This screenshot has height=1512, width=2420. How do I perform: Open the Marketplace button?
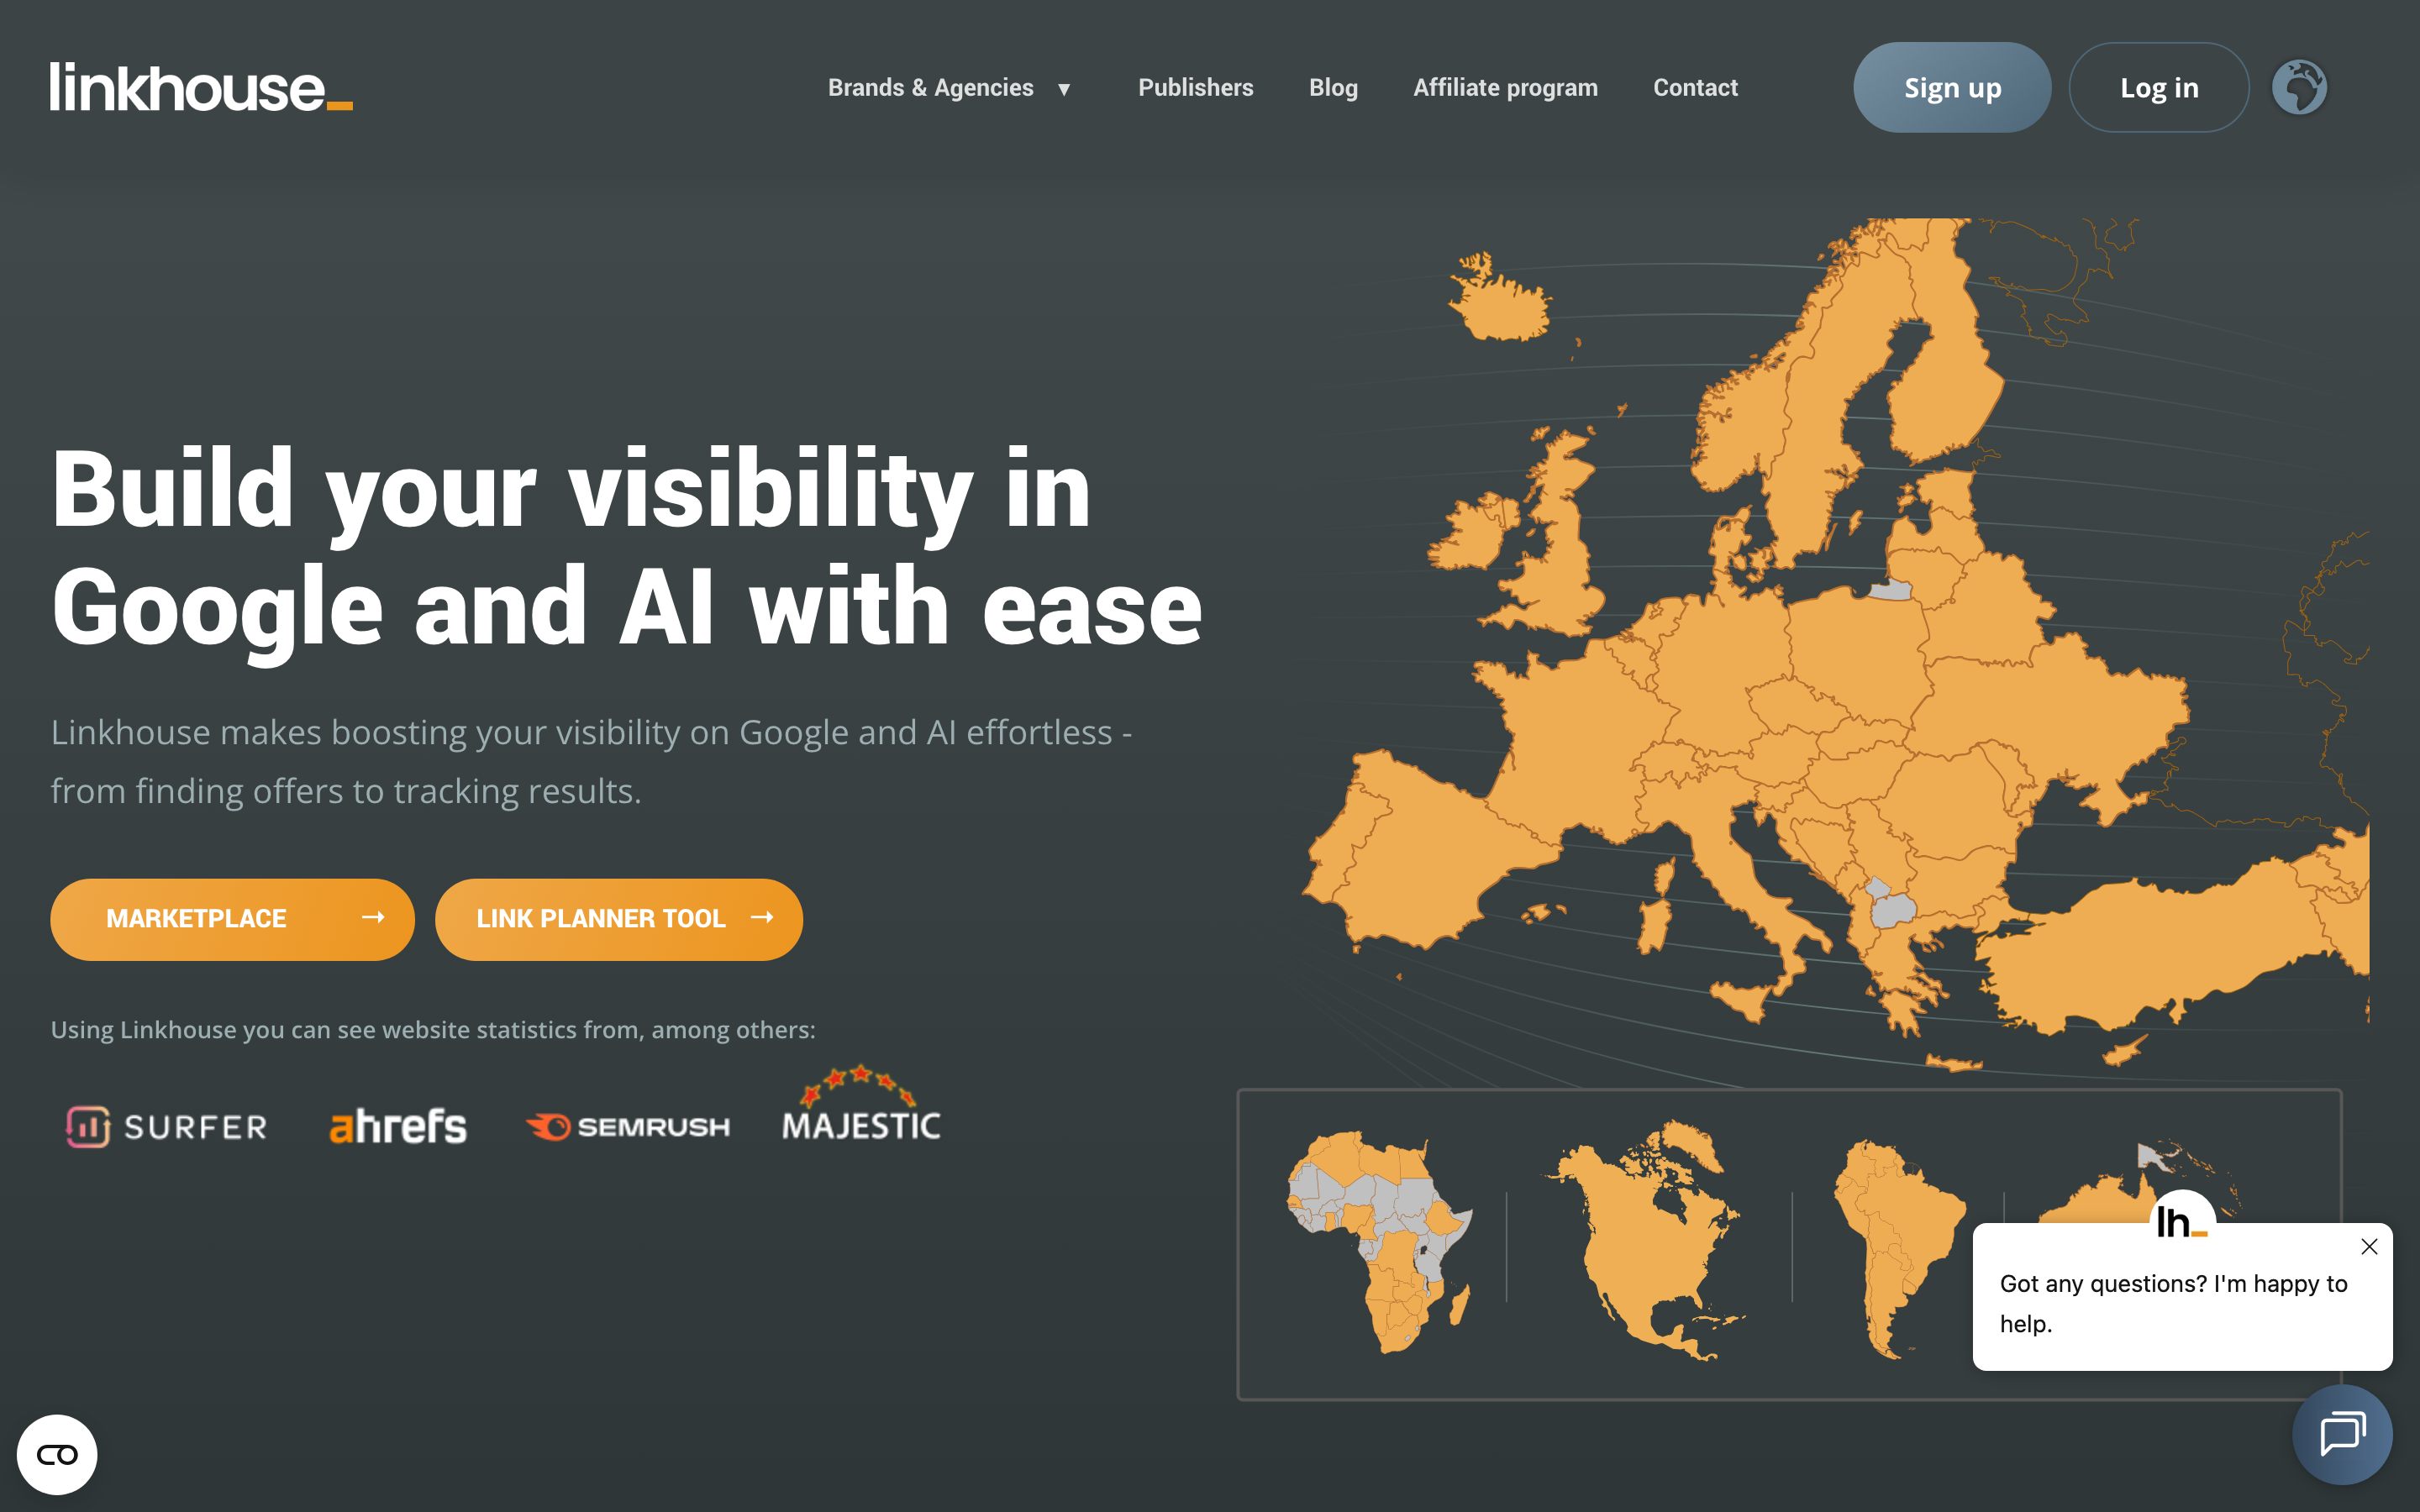pyautogui.click(x=232, y=919)
